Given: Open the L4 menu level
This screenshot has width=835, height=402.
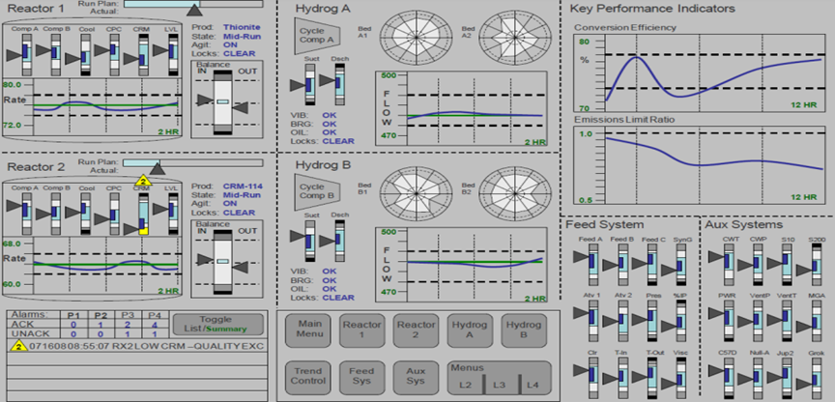Looking at the screenshot, I should 533,384.
